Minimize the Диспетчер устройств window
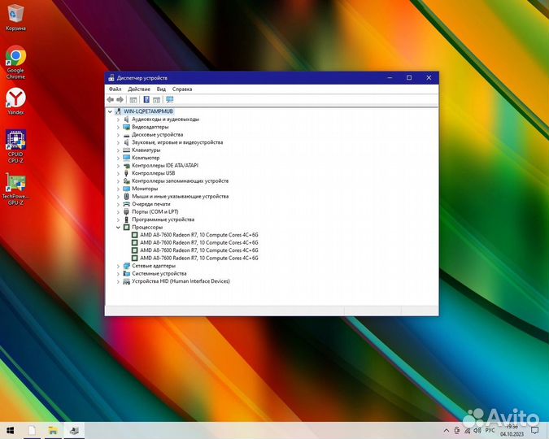Screen dimensions: 549x439 [x=390, y=78]
